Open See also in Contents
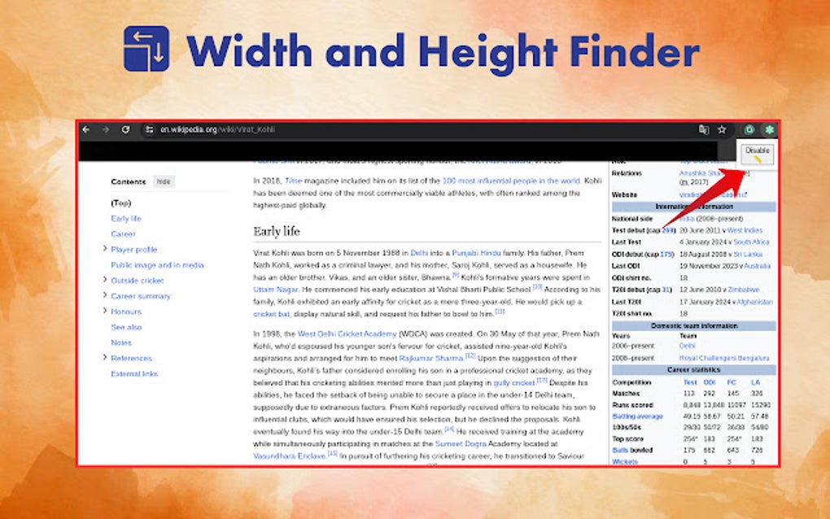 pos(126,327)
